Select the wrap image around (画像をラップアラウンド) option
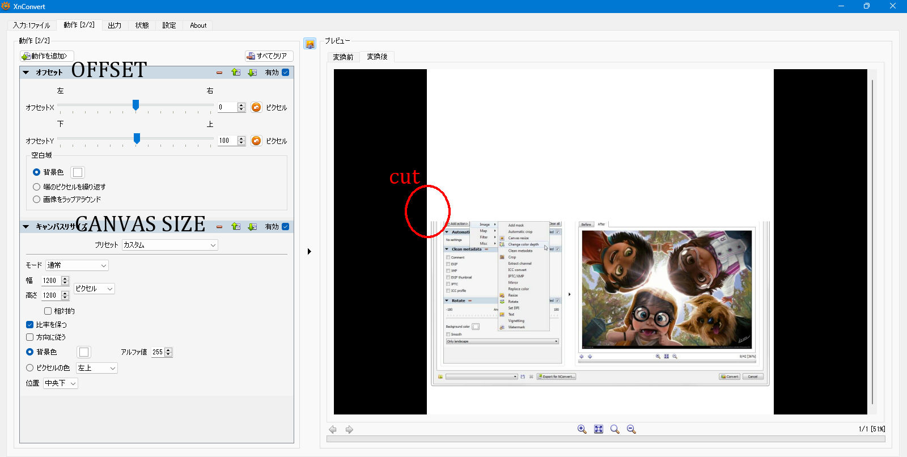 [x=37, y=200]
